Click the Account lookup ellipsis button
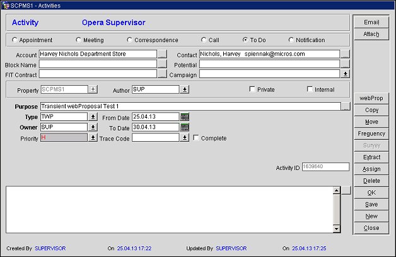Screen dimensions: 396x257 point(162,54)
